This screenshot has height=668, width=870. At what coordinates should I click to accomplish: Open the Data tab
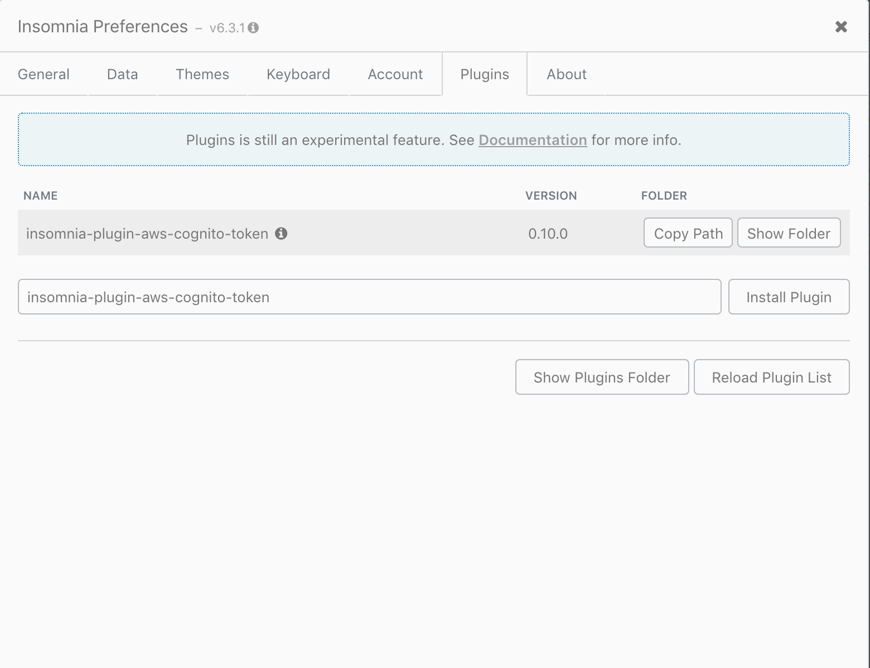tap(123, 74)
